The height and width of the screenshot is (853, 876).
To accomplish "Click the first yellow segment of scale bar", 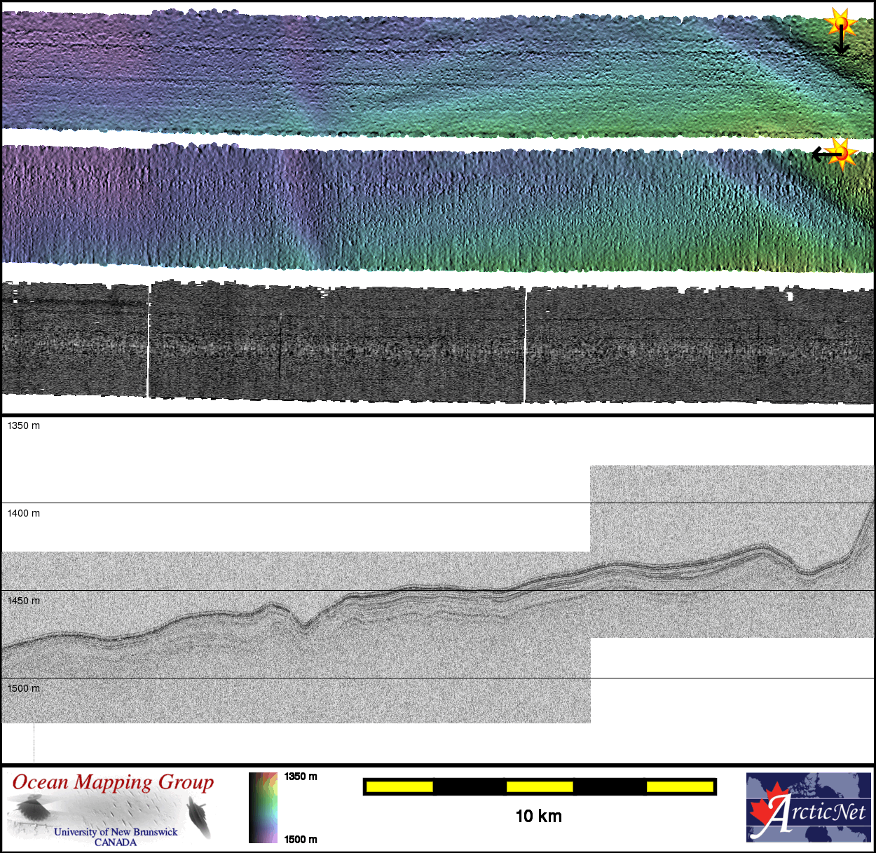I will tap(399, 787).
